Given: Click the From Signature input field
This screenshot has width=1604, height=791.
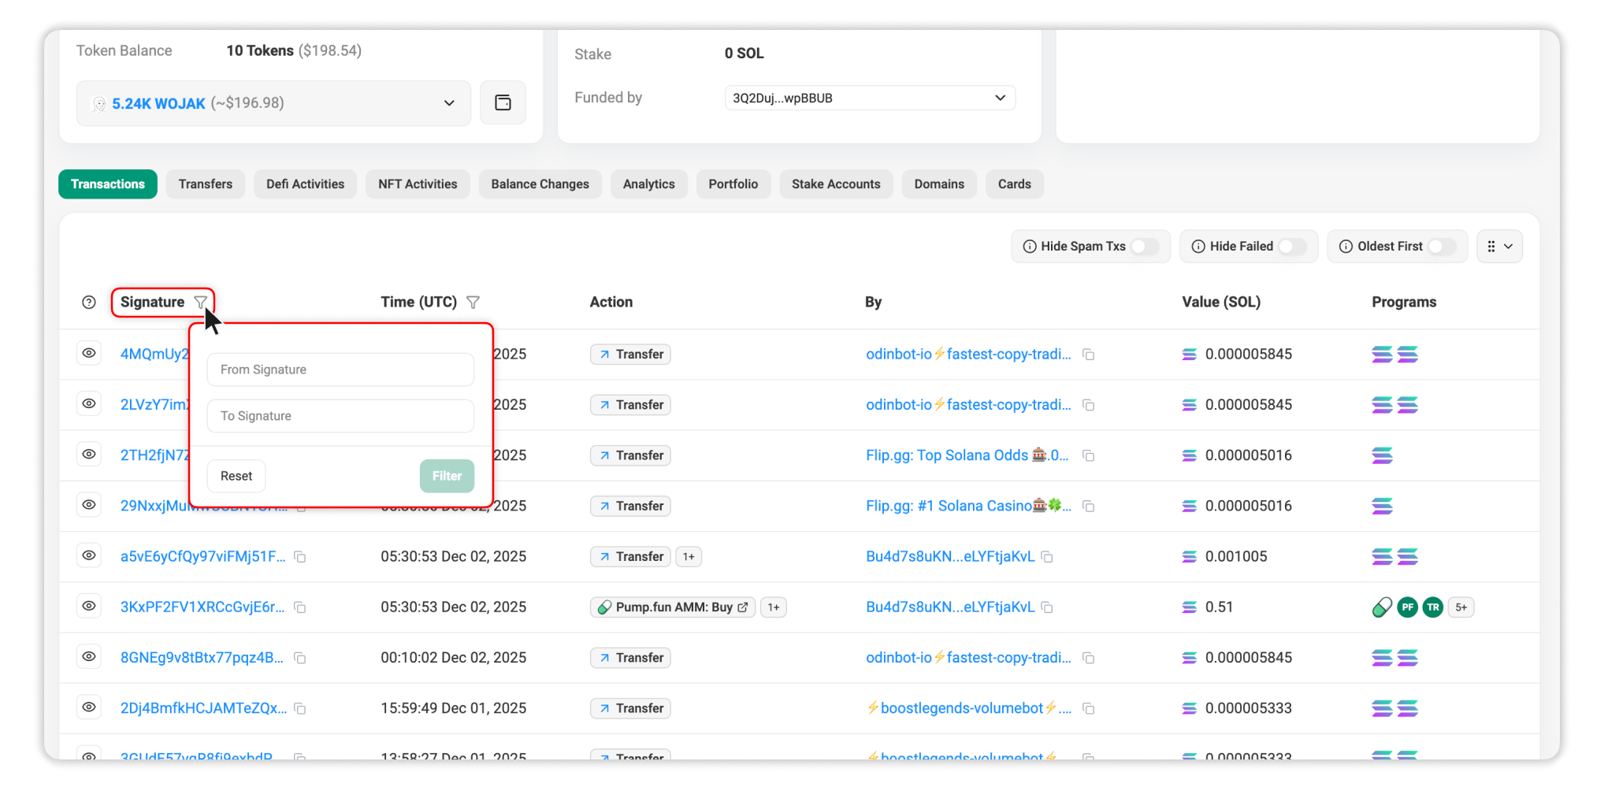Looking at the screenshot, I should pyautogui.click(x=340, y=370).
